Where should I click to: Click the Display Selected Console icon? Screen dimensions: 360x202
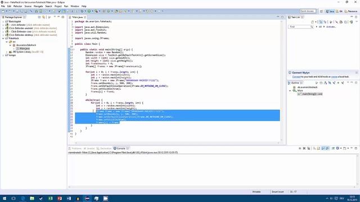click(337, 148)
